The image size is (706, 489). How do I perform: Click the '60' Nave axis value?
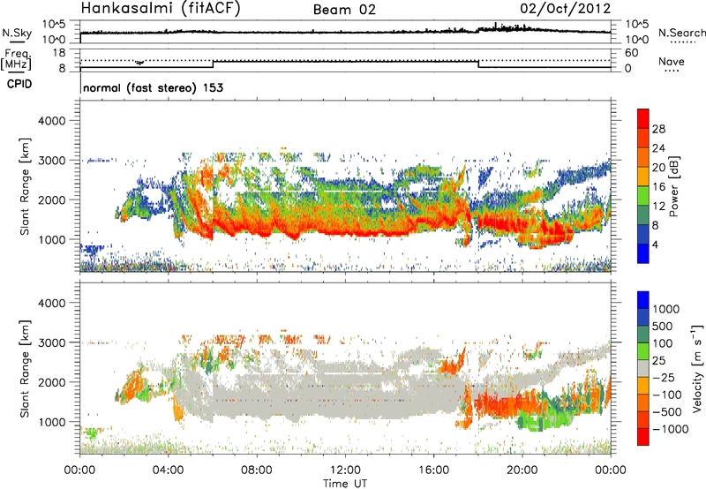click(631, 53)
